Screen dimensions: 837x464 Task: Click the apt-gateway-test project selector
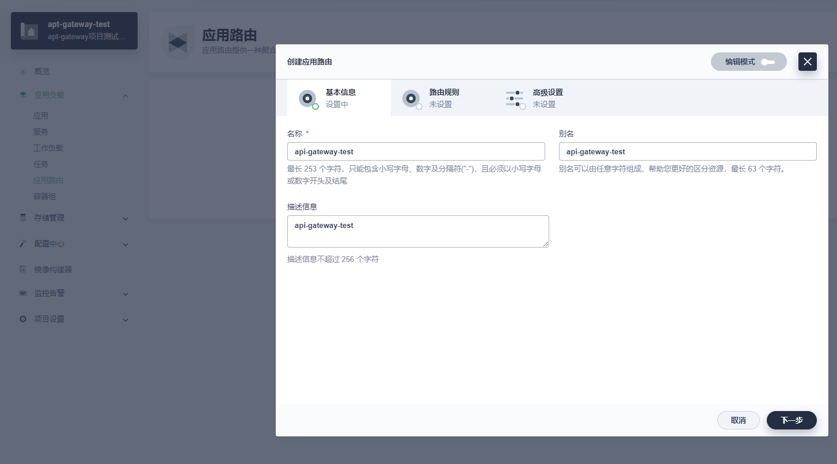pos(74,31)
